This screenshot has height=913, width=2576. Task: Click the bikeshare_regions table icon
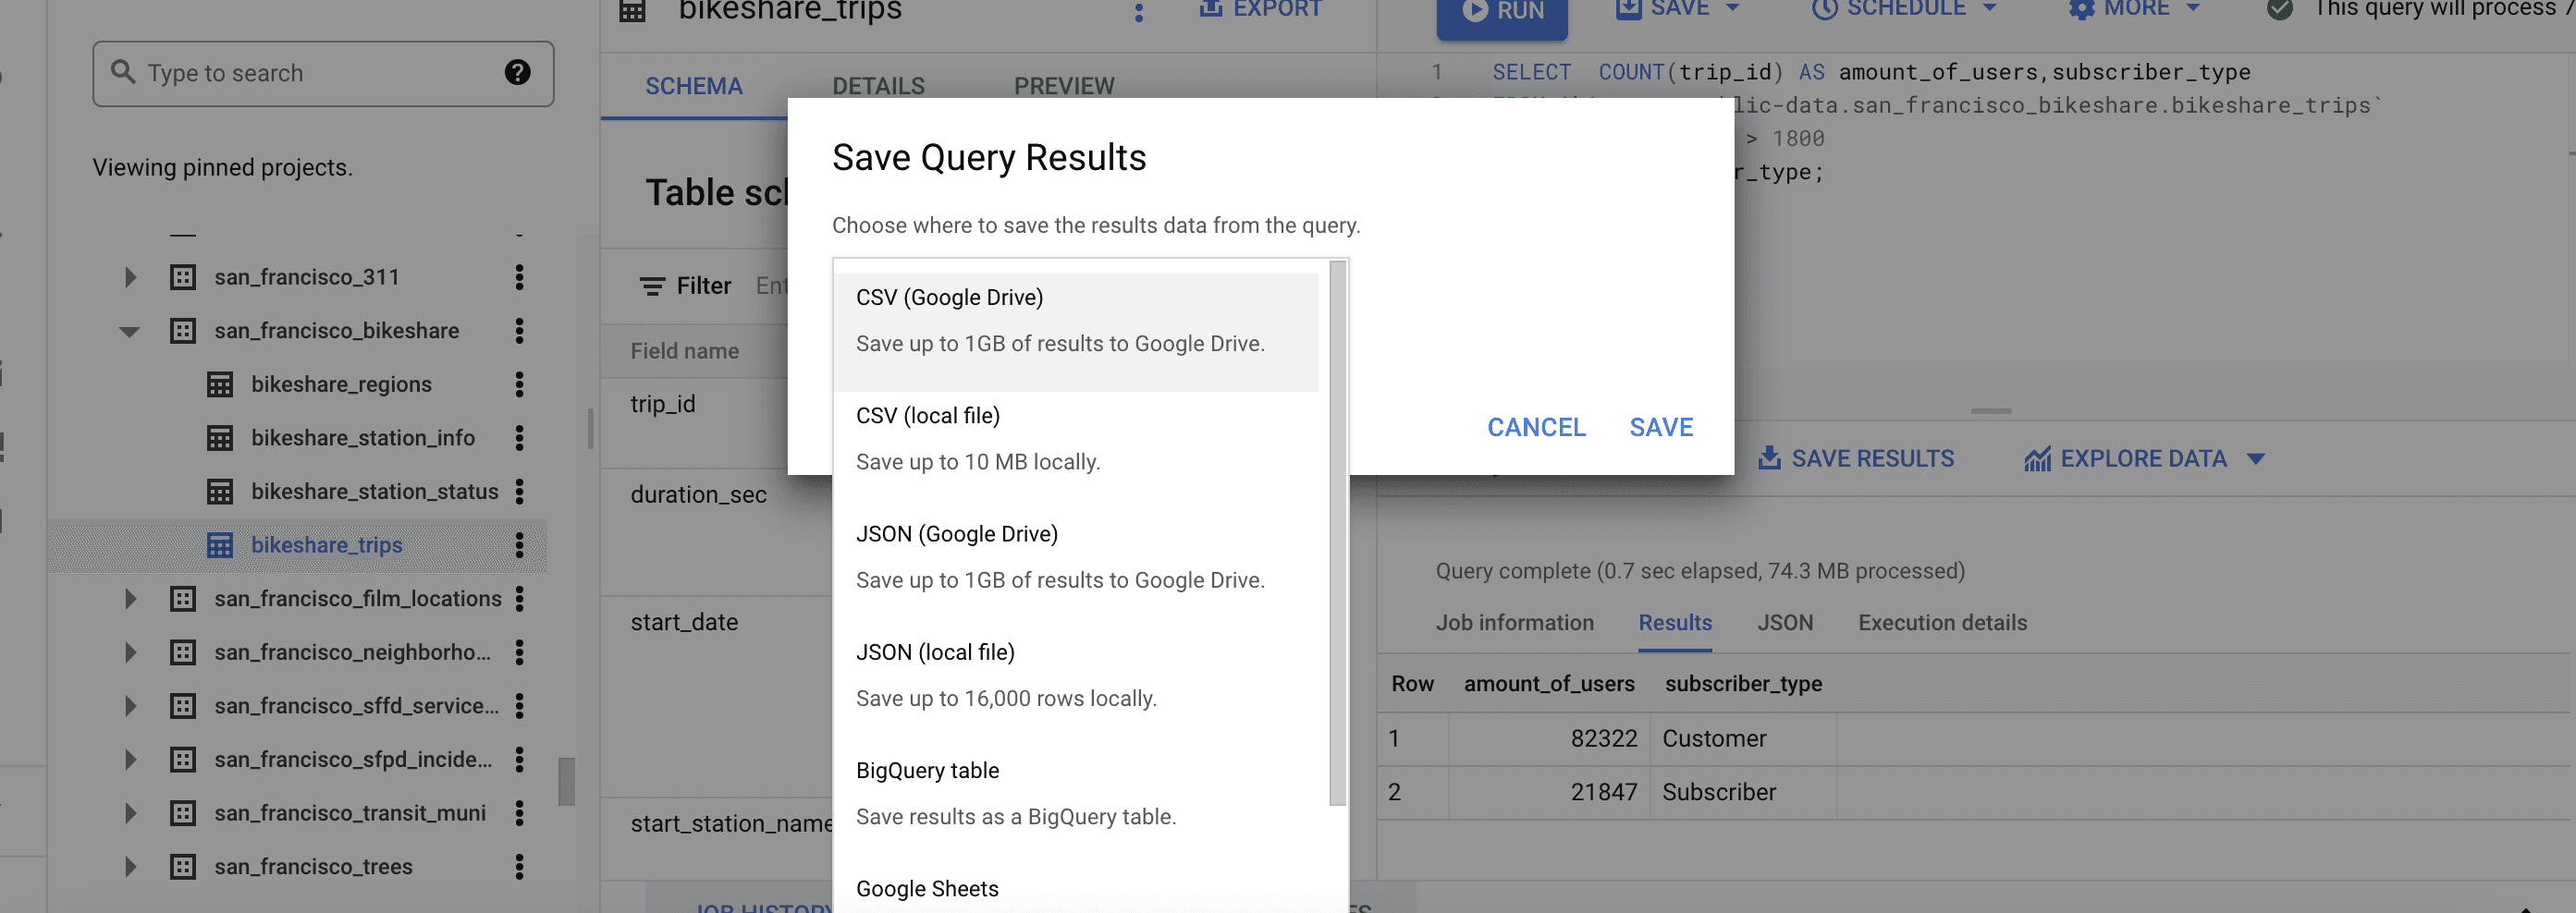pyautogui.click(x=220, y=384)
